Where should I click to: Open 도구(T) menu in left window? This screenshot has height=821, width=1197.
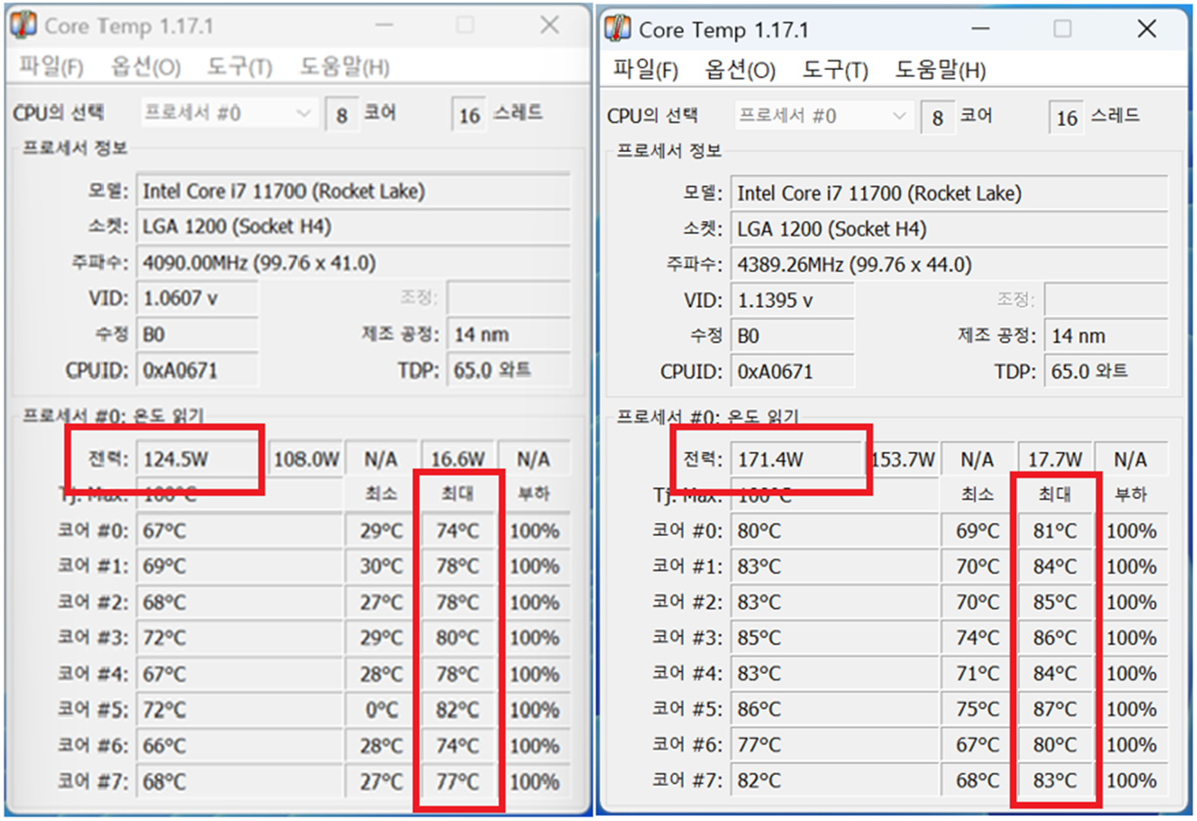240,66
